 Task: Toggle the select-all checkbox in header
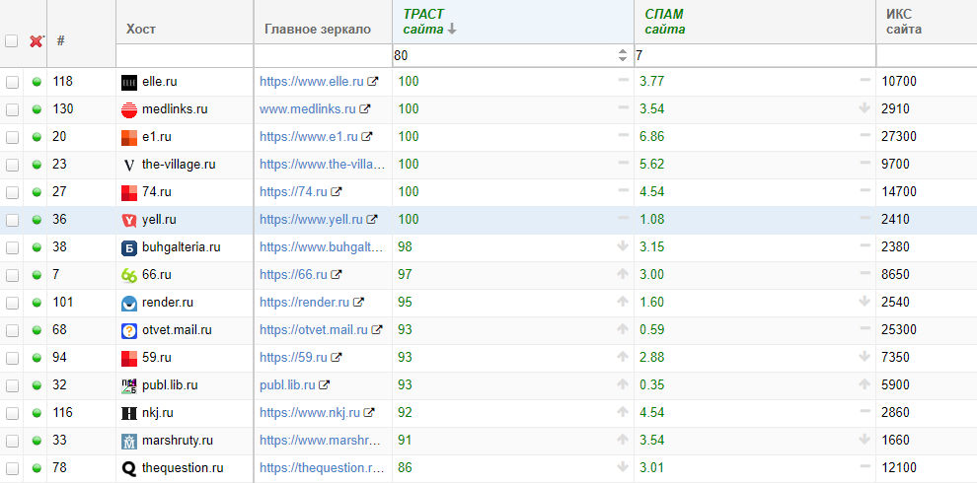click(11, 41)
